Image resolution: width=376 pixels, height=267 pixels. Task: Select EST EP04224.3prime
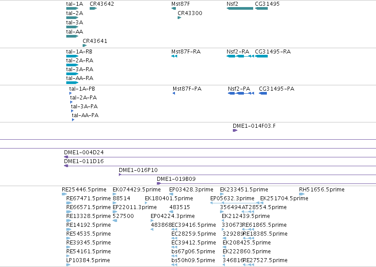(152, 221)
